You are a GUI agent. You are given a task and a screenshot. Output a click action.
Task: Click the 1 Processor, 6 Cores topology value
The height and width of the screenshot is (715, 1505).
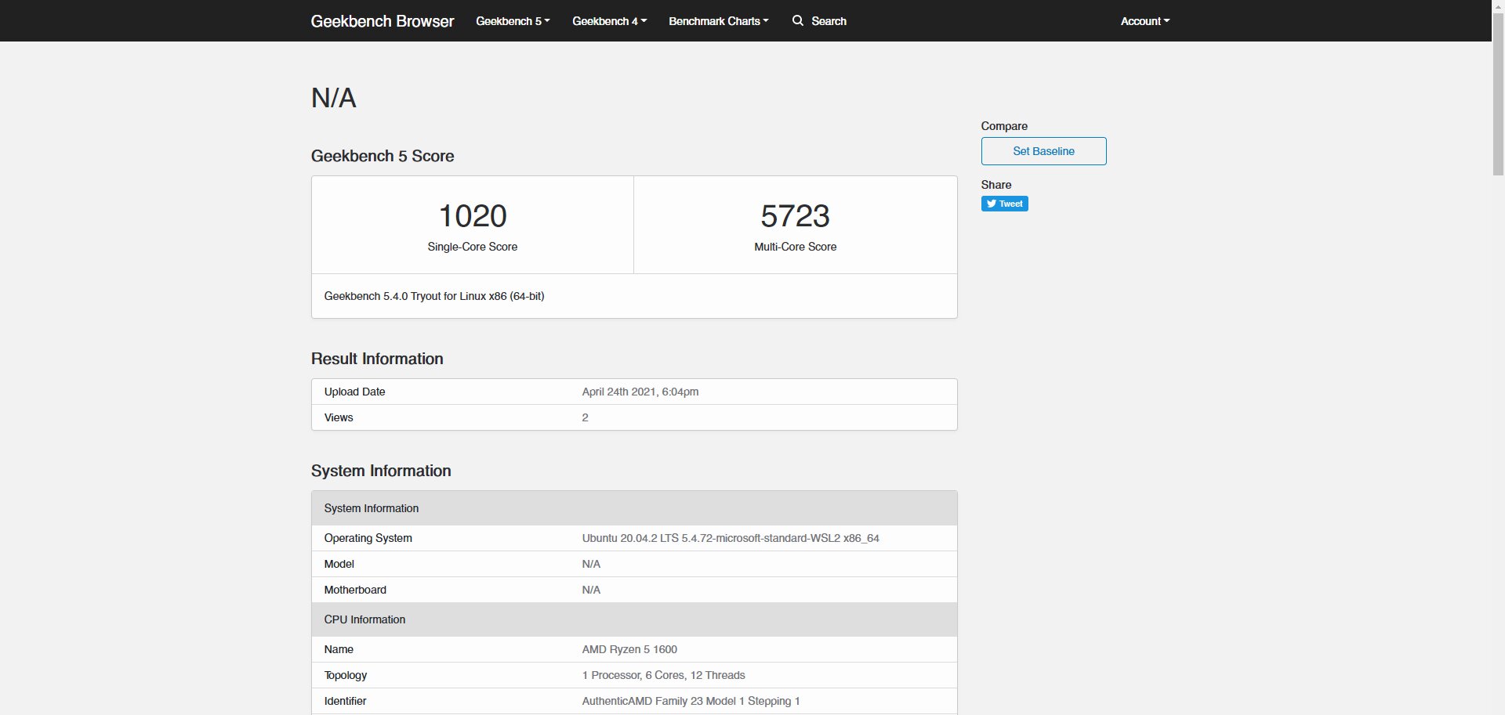663,675
